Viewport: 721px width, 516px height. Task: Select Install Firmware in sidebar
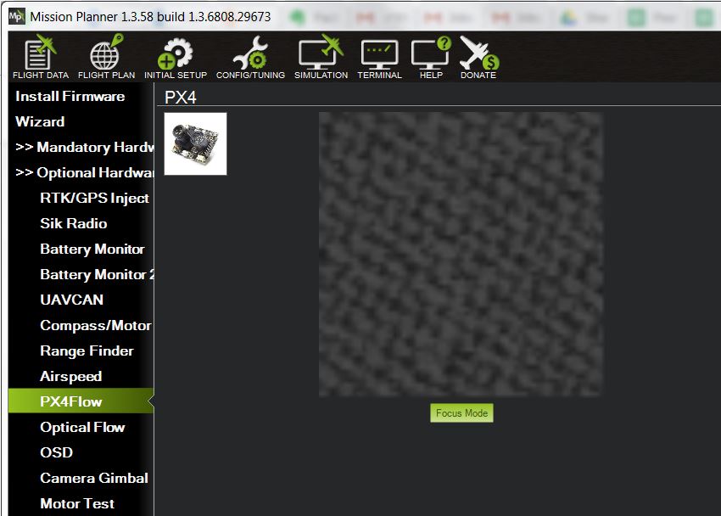click(70, 96)
